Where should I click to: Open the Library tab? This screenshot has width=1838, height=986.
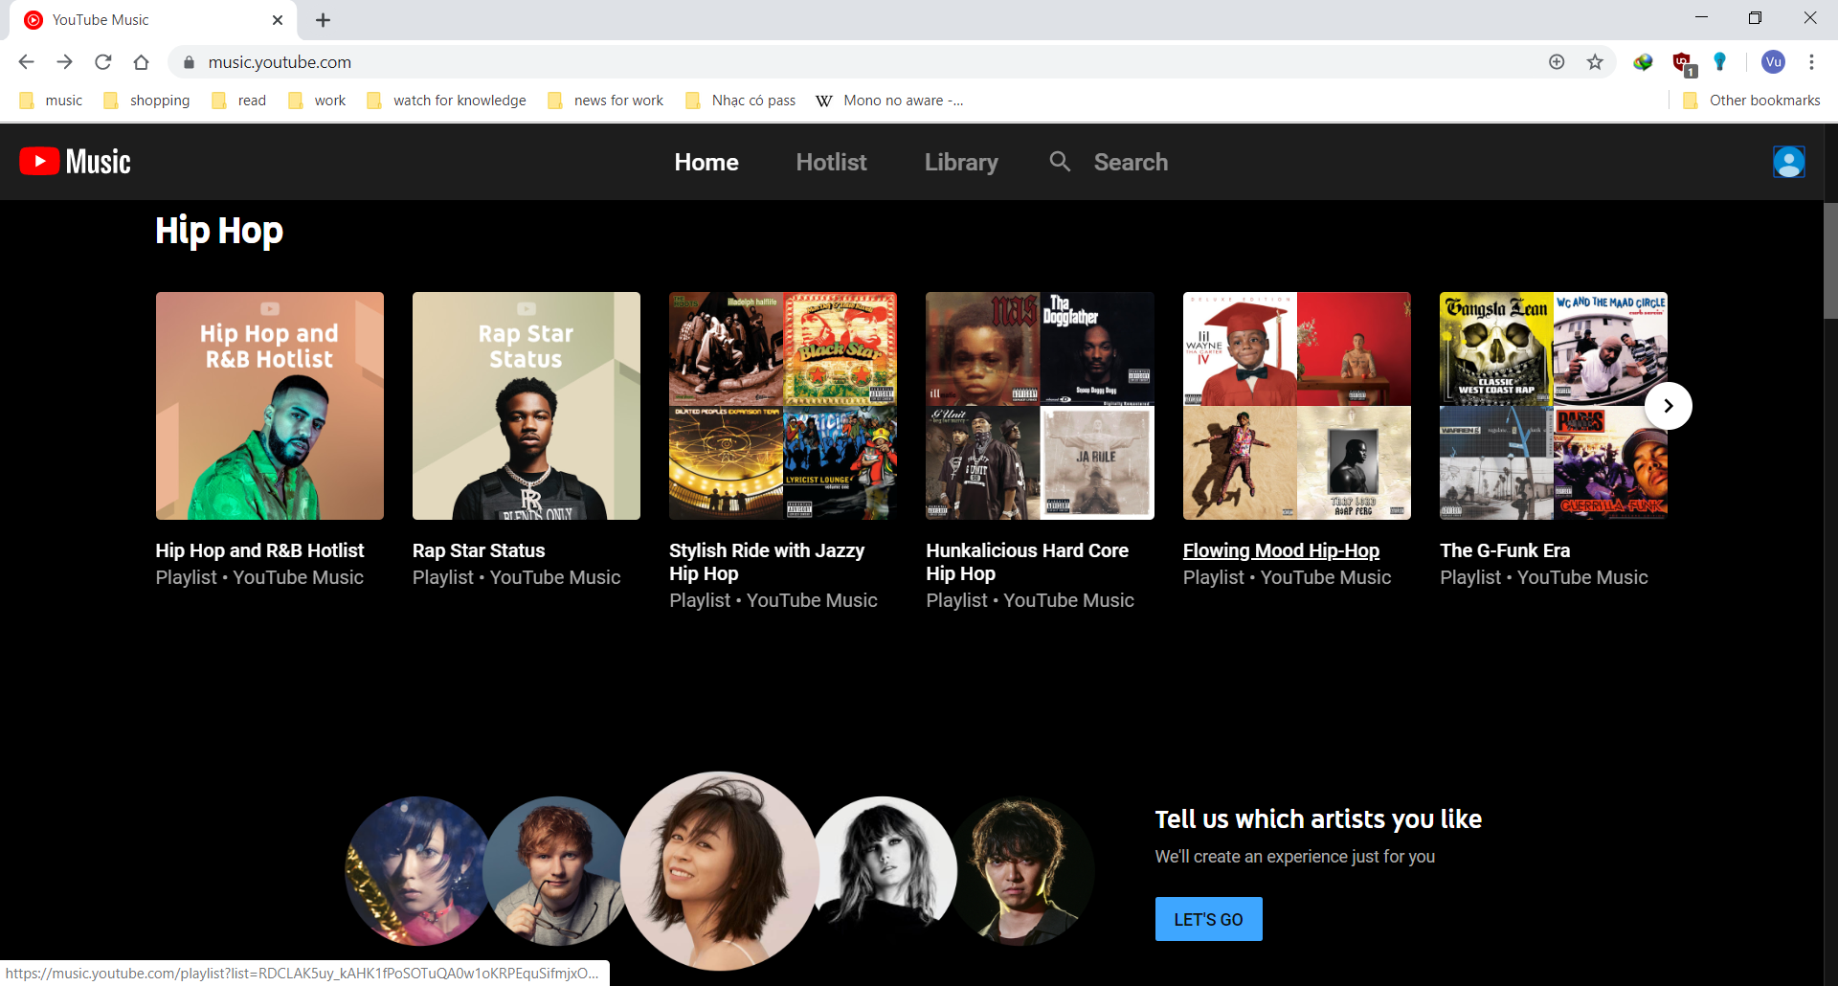pos(961,162)
